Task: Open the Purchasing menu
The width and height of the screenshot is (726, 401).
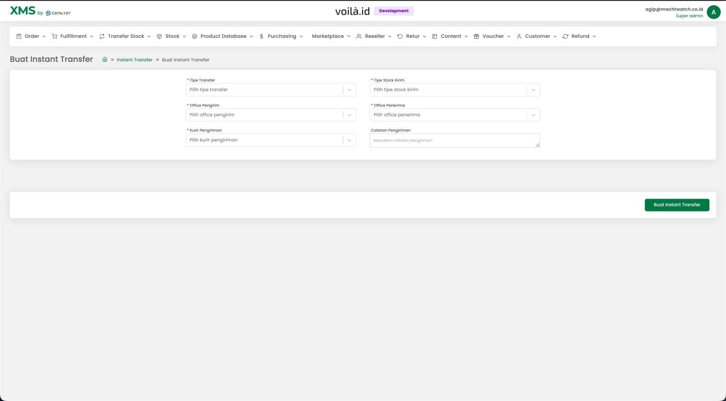Action: tap(281, 36)
